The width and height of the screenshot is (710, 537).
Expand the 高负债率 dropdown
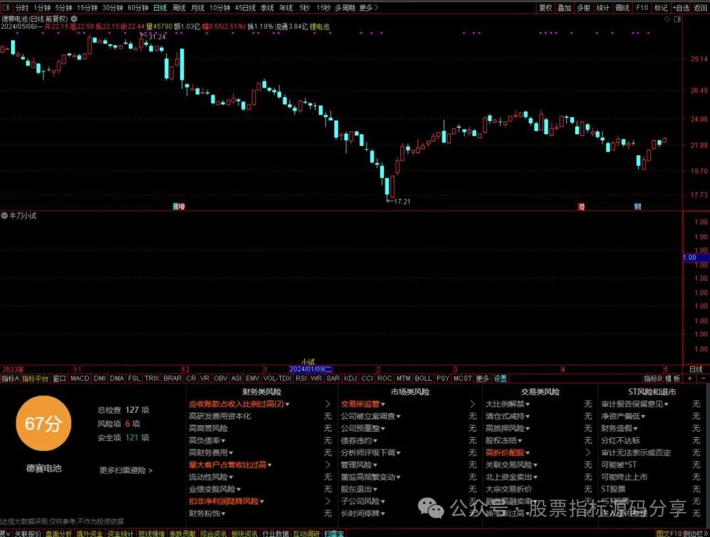(207, 440)
